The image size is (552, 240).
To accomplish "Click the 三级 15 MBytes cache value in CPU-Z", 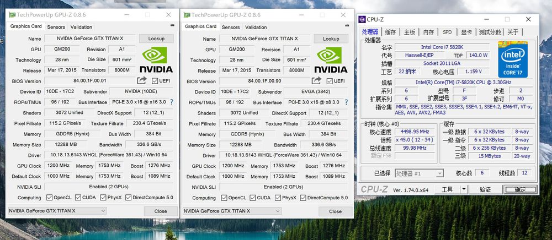I will [489, 156].
